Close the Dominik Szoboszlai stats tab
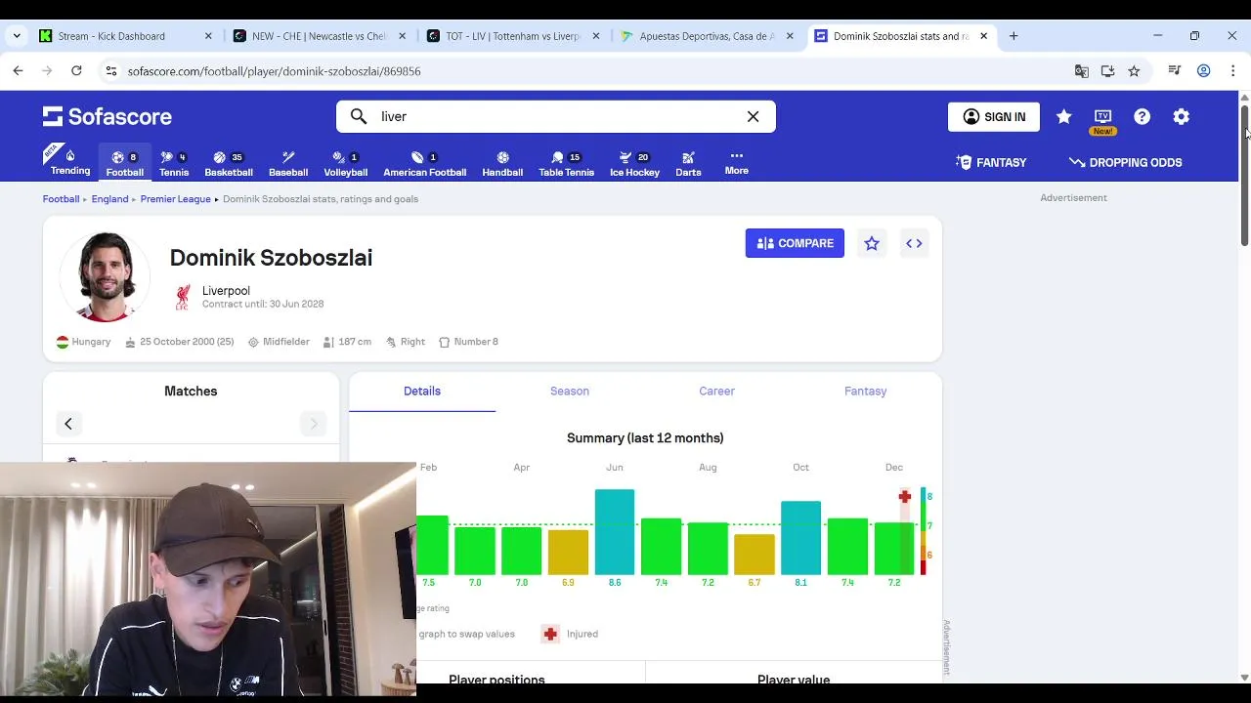The height and width of the screenshot is (703, 1251). pyautogui.click(x=983, y=36)
